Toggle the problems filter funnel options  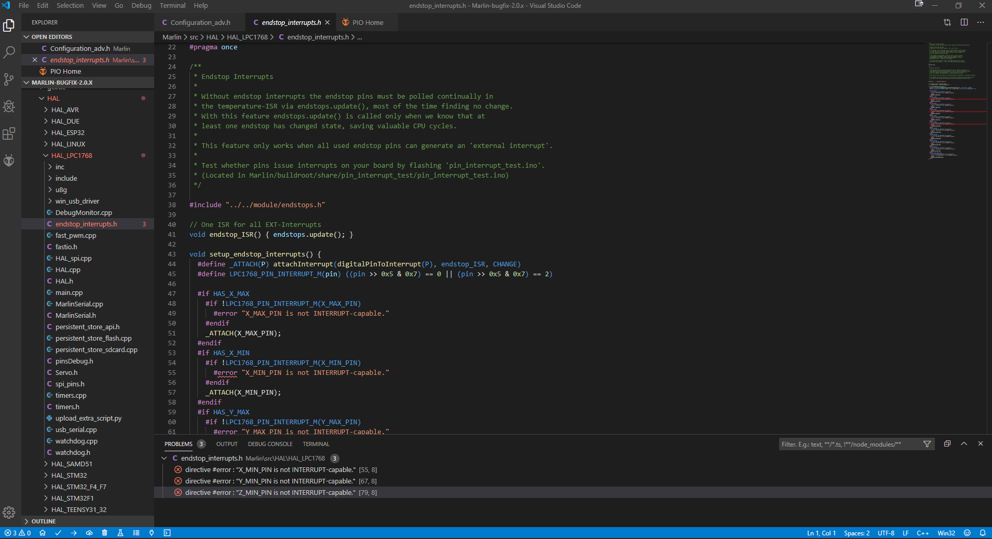(927, 444)
